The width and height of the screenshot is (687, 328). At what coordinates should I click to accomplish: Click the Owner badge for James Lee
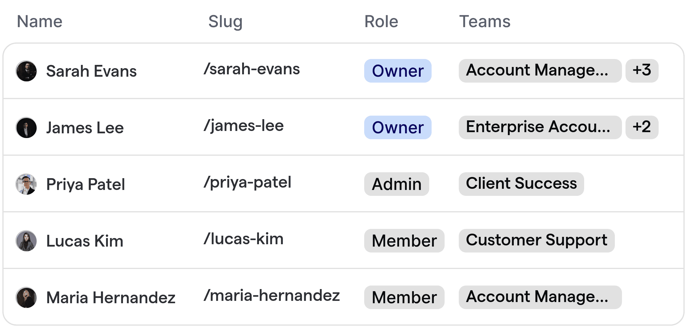[x=398, y=127]
